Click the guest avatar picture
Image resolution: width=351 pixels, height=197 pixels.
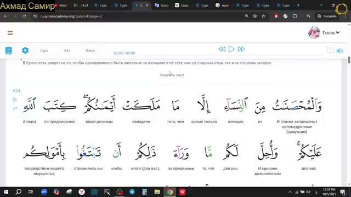click(x=314, y=33)
